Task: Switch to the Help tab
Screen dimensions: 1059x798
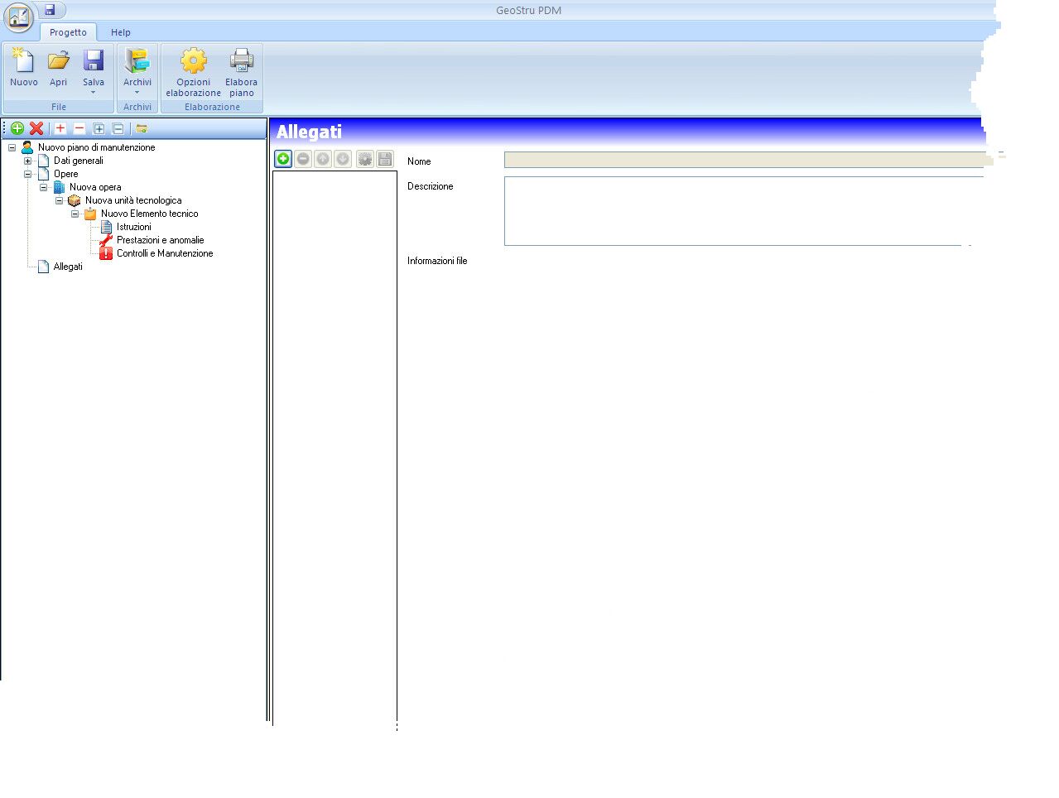Action: click(x=121, y=32)
